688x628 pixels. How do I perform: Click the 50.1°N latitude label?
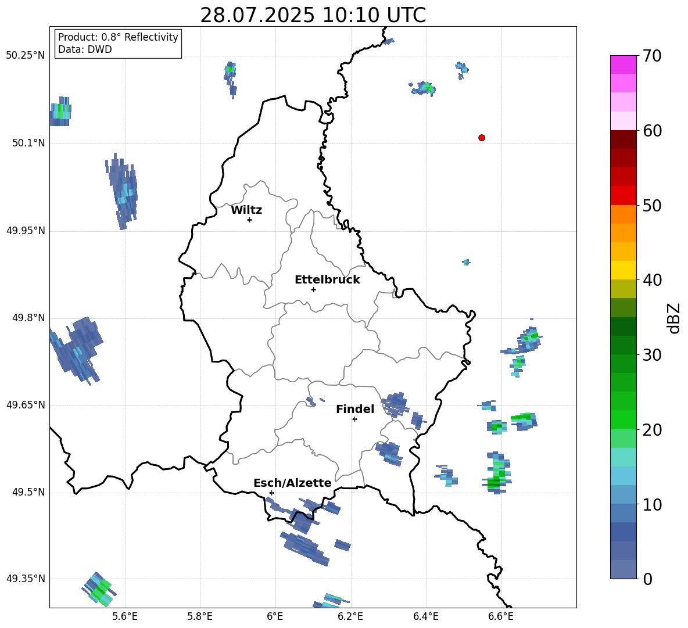click(28, 143)
